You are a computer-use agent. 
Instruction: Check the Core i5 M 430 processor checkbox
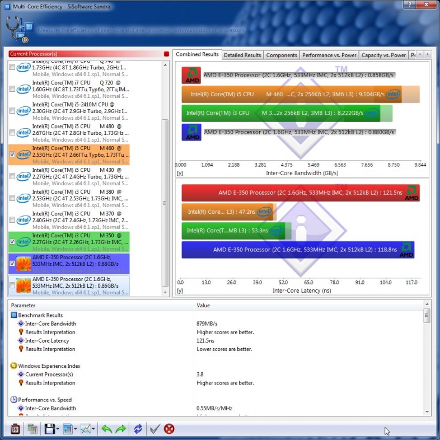(x=12, y=176)
